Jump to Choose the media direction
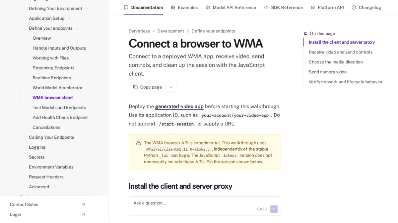Screen dimensions: 398x223 click(336, 62)
